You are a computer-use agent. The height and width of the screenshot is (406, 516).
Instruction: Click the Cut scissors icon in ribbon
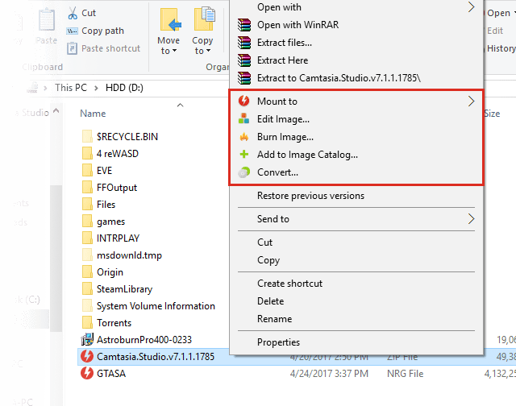pos(73,13)
